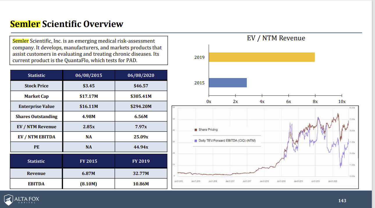Viewport: 375px width, 208px height.
Task: Click the 32.77M revenue cell
Action: click(141, 173)
